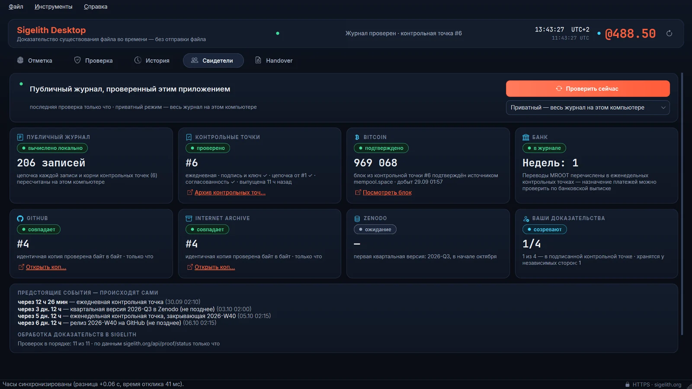Follow the Посмотреть блок link
This screenshot has height=389, width=692.
[387, 192]
